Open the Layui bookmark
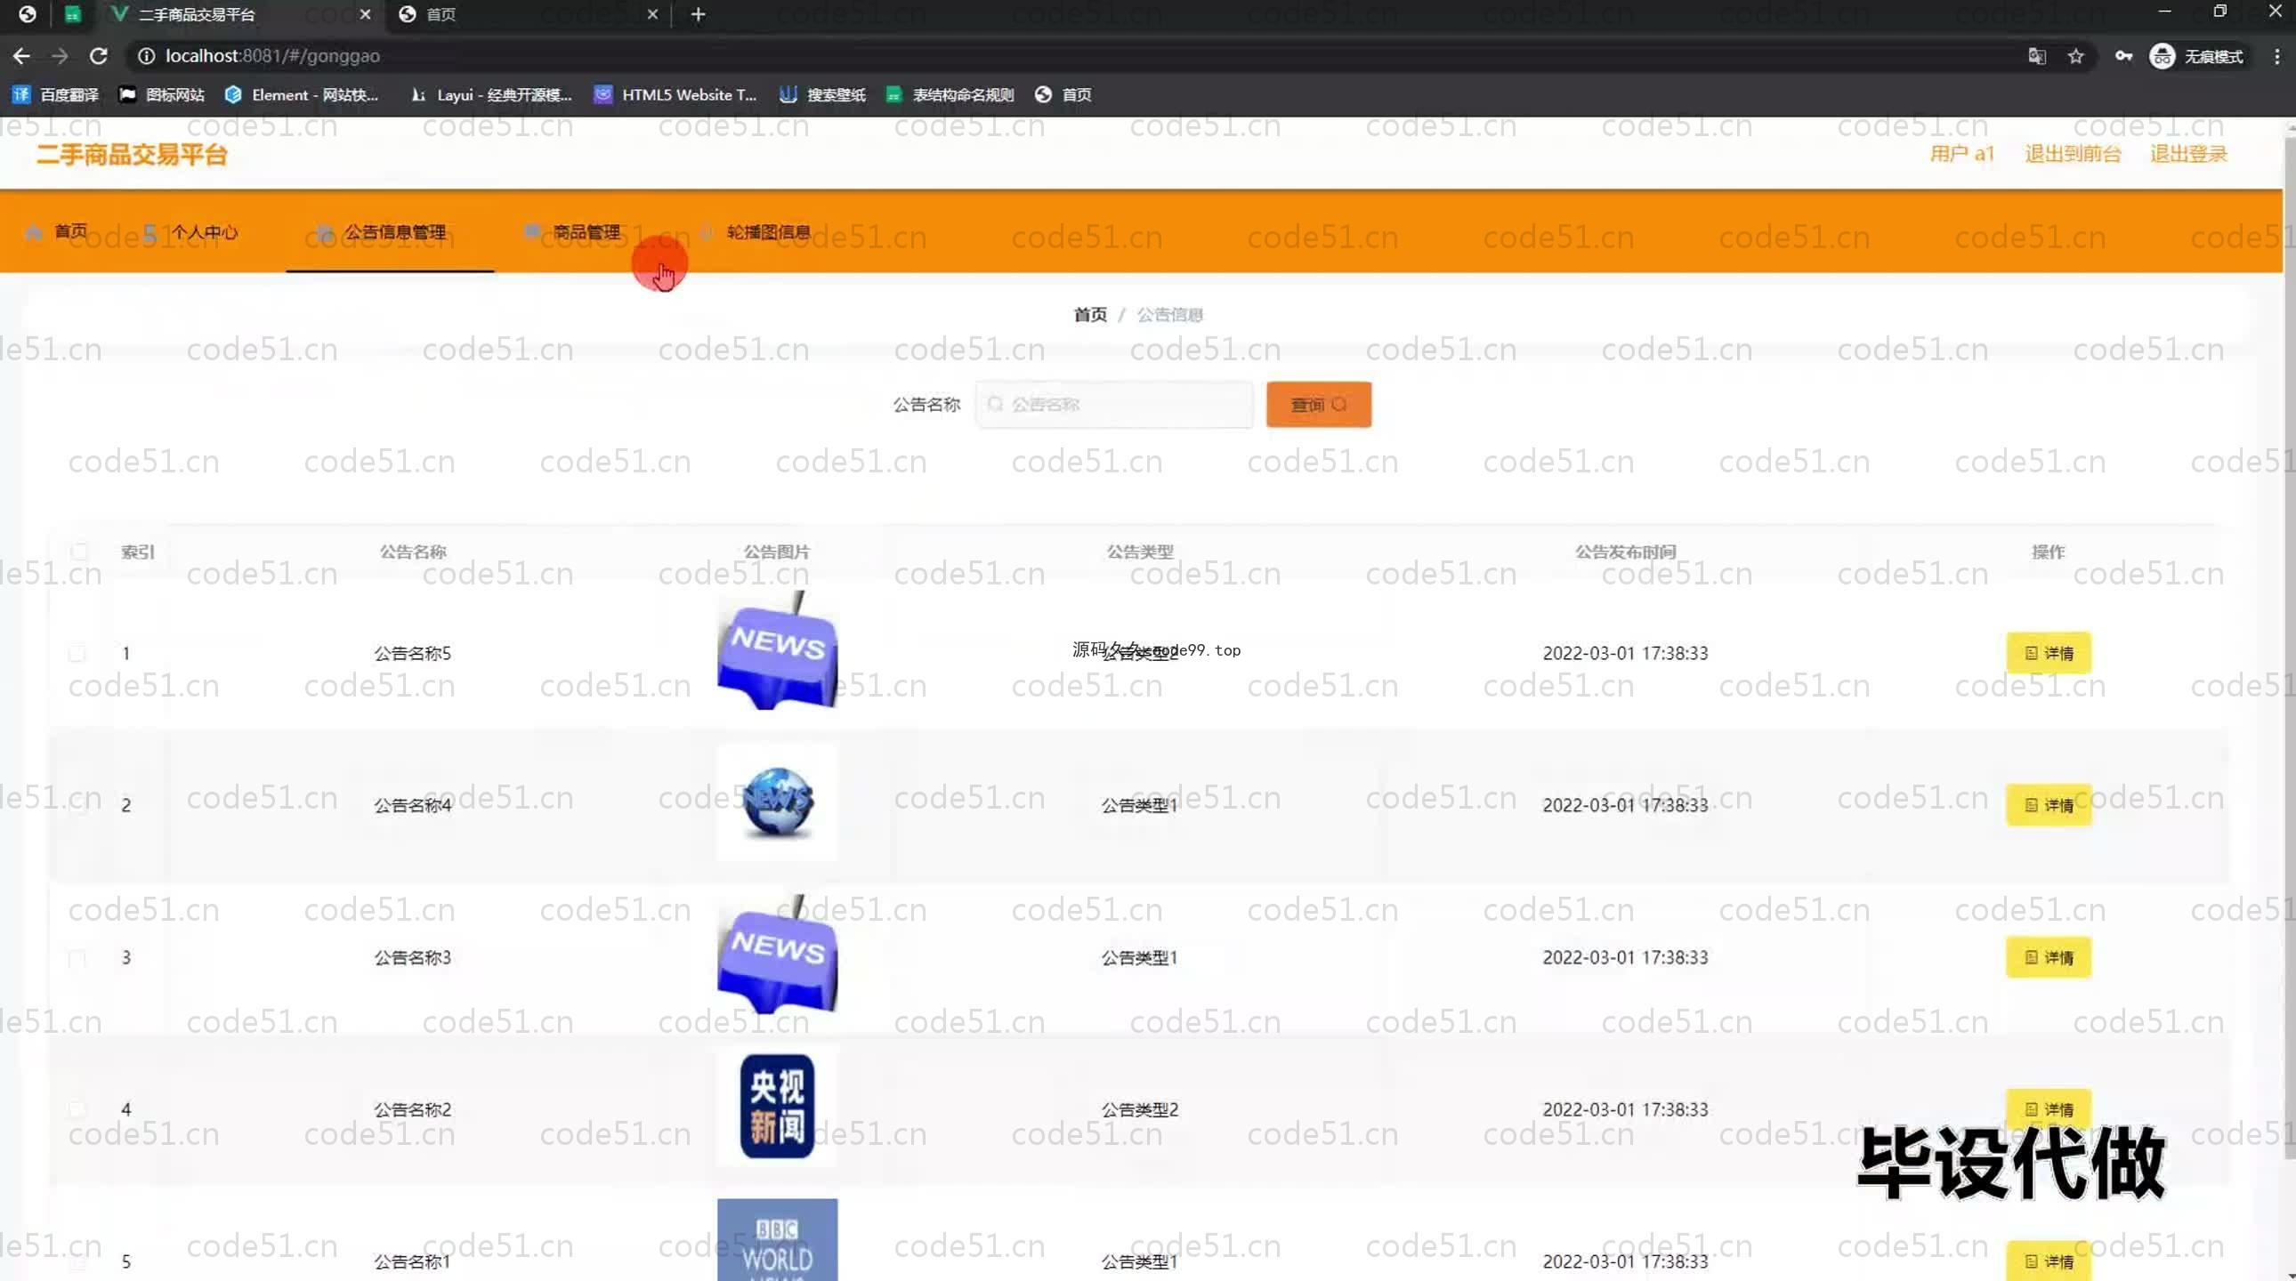 (x=490, y=94)
